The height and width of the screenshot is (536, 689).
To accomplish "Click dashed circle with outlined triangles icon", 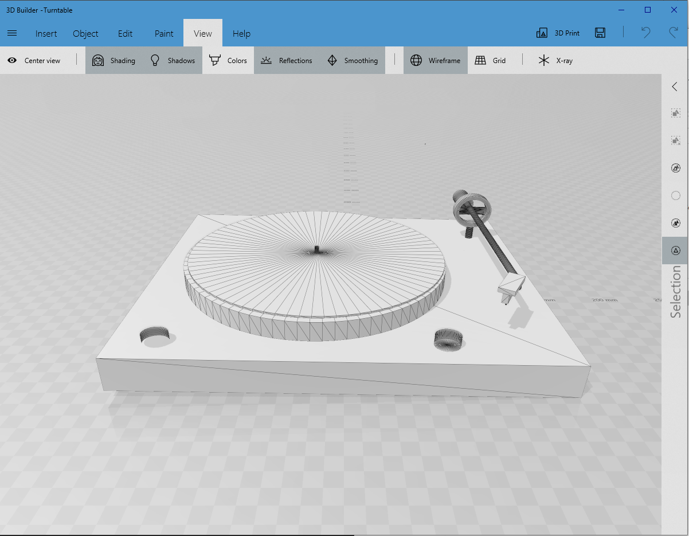I will (676, 168).
